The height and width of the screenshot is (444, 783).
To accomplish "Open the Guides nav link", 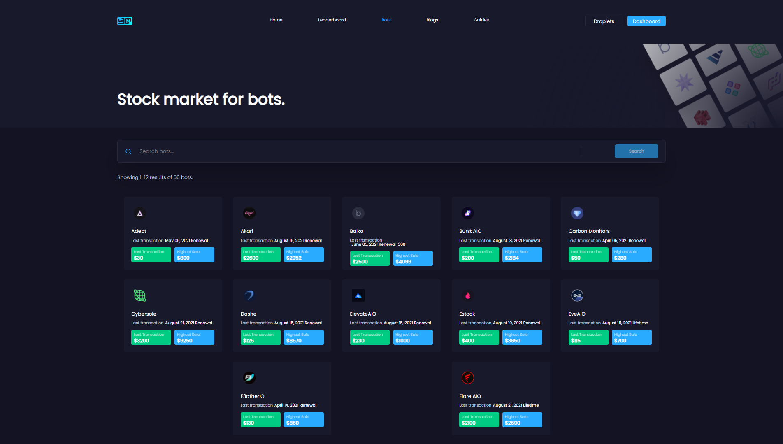I will point(481,20).
